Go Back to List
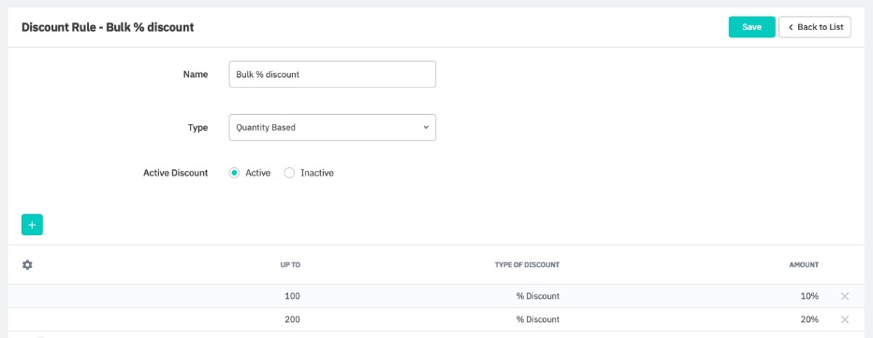The width and height of the screenshot is (873, 338). pos(815,27)
